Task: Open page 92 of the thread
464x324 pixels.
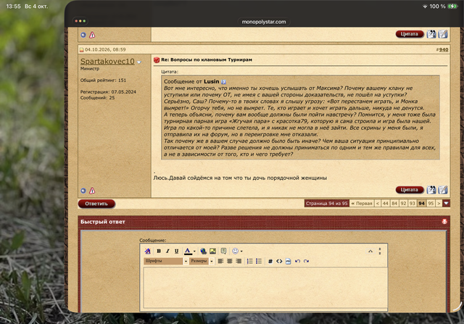Action: pos(403,203)
